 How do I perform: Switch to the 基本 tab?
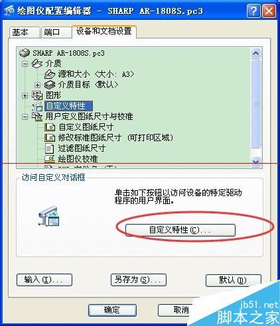[x=25, y=32]
